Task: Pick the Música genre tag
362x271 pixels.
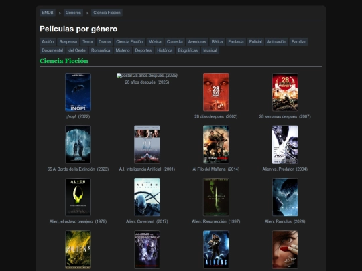Action: point(155,41)
